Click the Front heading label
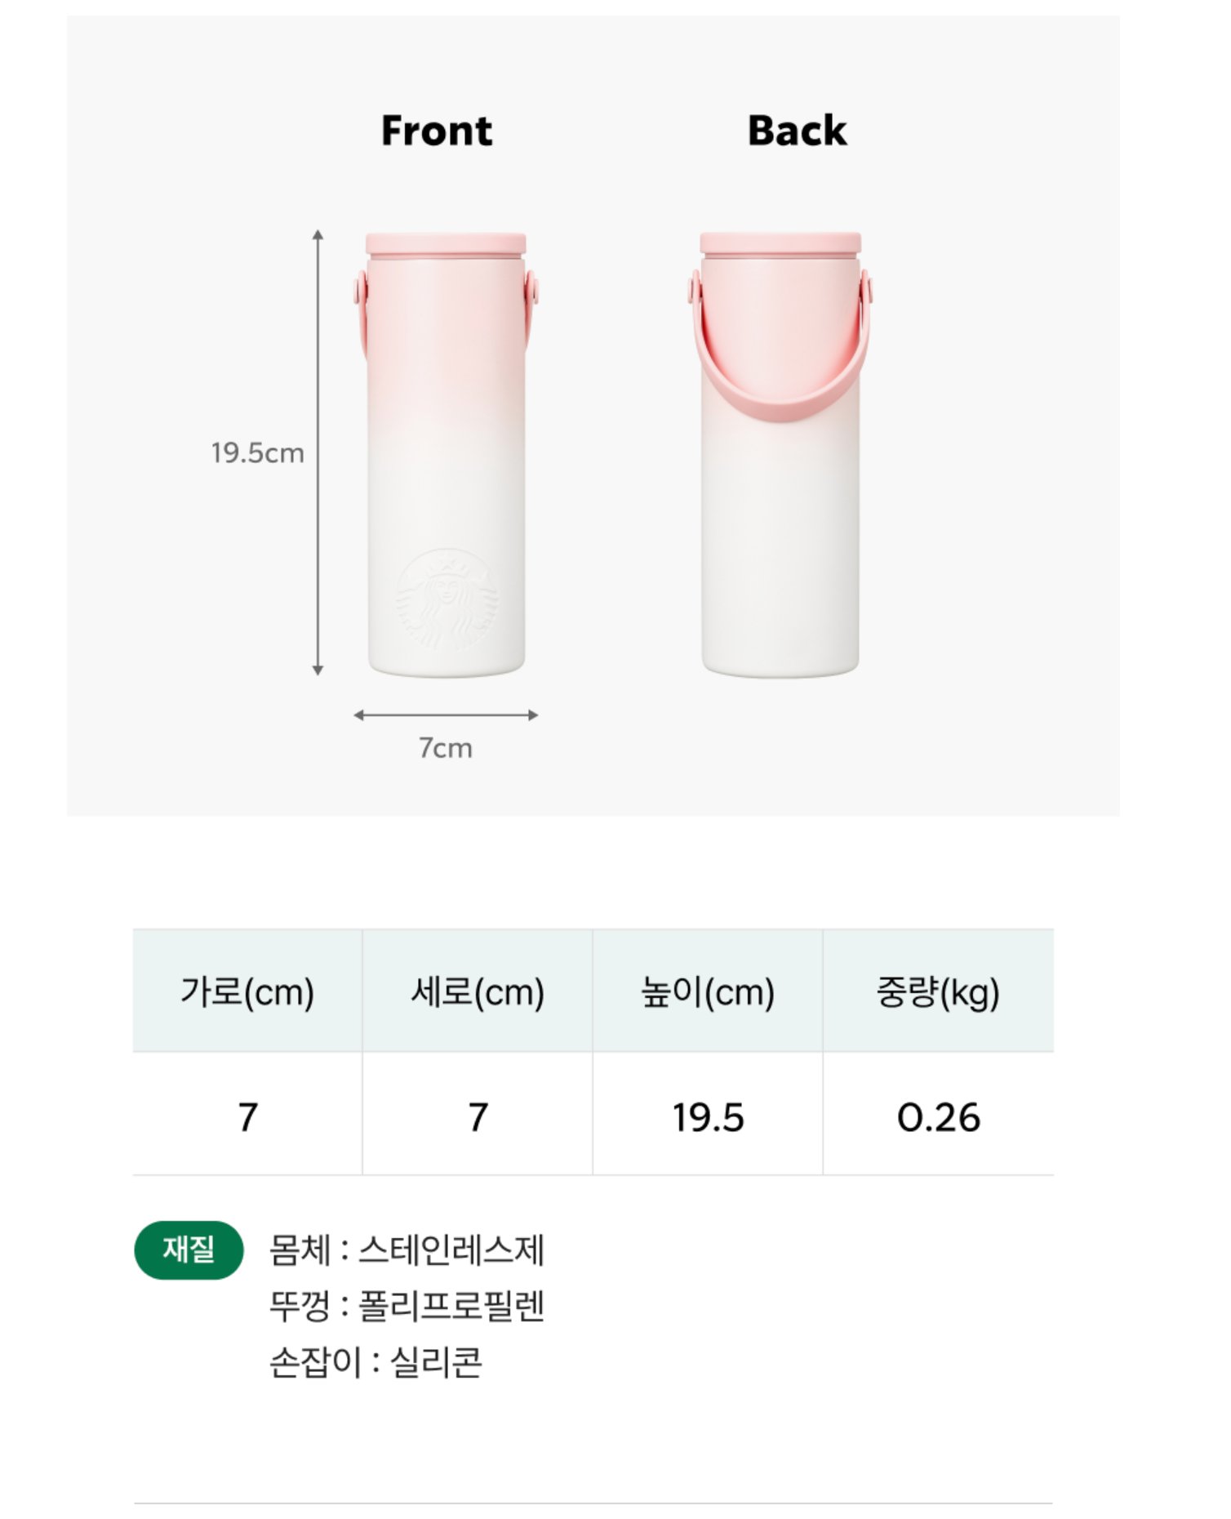 click(437, 131)
